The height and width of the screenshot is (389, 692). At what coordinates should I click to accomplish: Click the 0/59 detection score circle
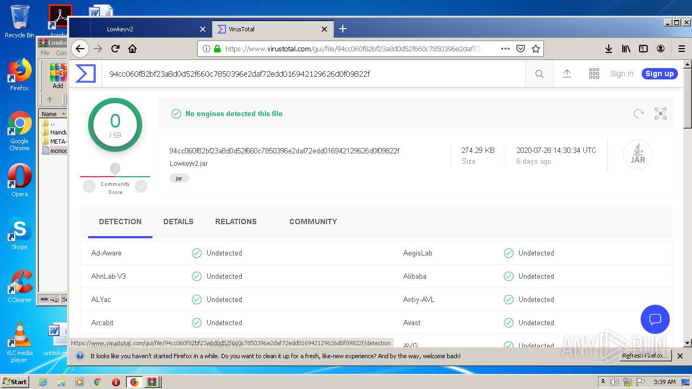(115, 125)
